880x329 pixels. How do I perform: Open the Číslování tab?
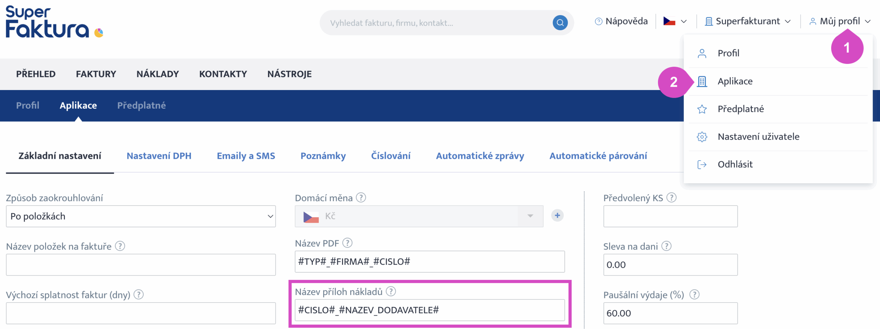pyautogui.click(x=390, y=156)
